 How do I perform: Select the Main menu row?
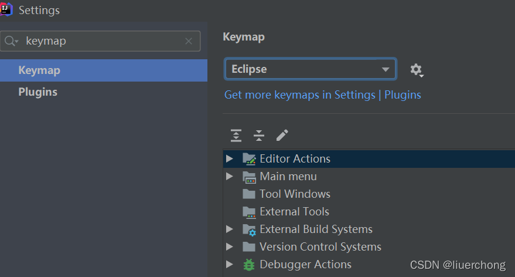coord(369,177)
